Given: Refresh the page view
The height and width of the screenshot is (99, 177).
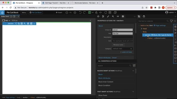Looking at the screenshot, I should coord(106,12).
